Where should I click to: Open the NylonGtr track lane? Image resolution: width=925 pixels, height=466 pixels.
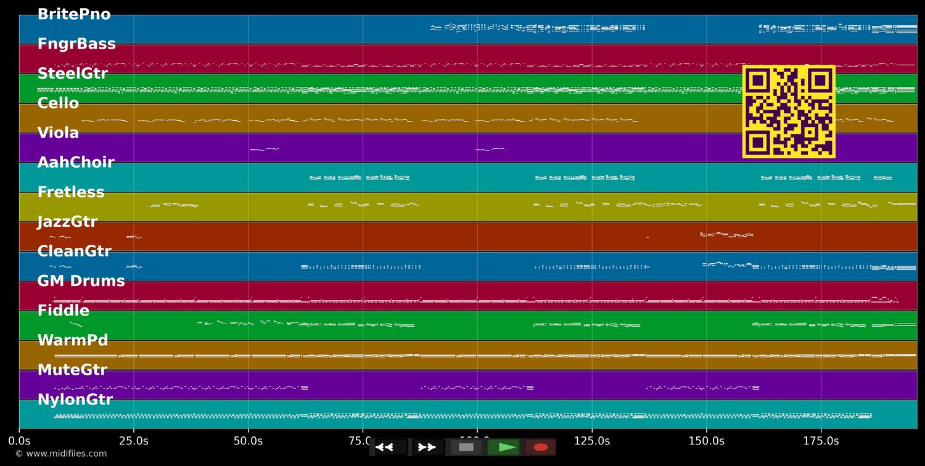(75, 399)
